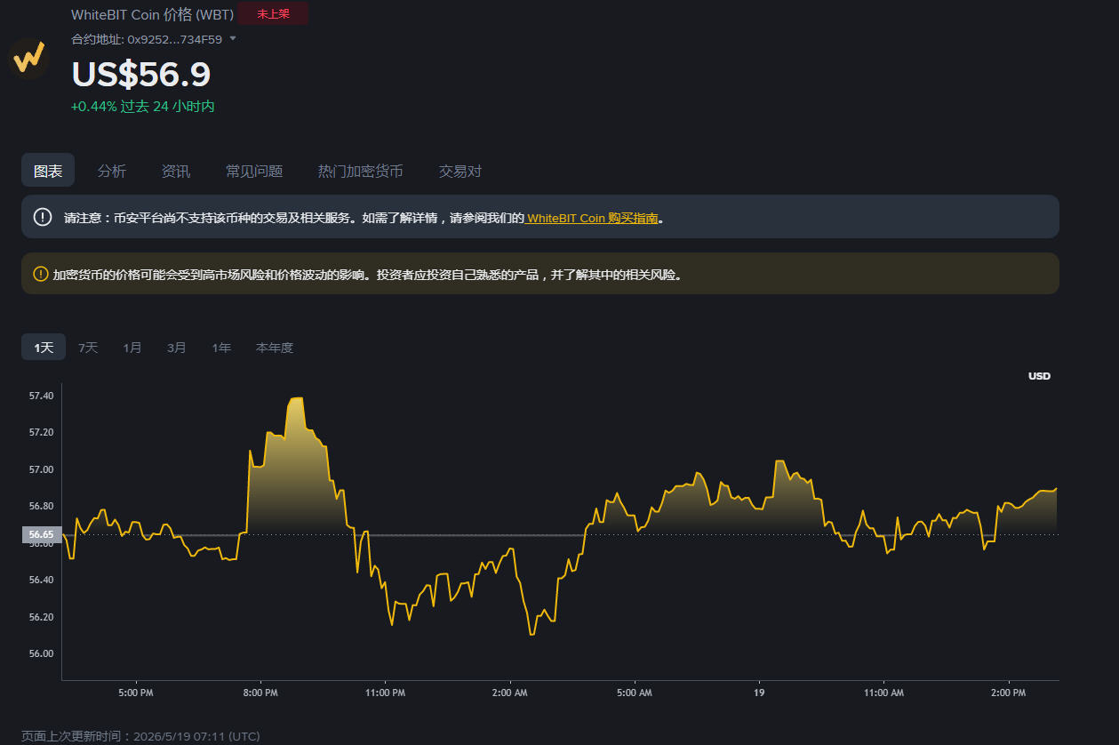The height and width of the screenshot is (745, 1119).
Task: Click the contract address 0x9252...734F59 text
Action: coord(175,39)
